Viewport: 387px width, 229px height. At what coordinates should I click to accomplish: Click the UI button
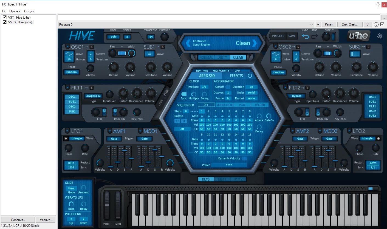point(368,24)
